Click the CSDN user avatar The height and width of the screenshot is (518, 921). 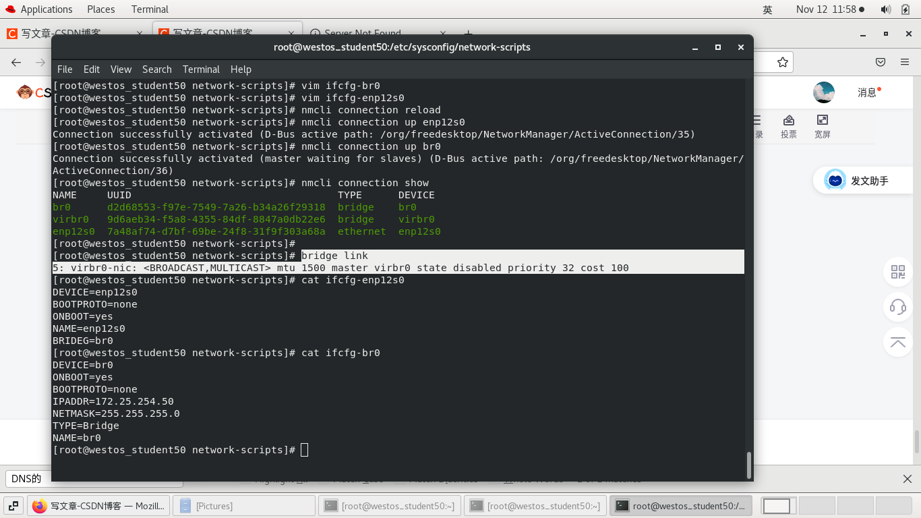pos(823,92)
